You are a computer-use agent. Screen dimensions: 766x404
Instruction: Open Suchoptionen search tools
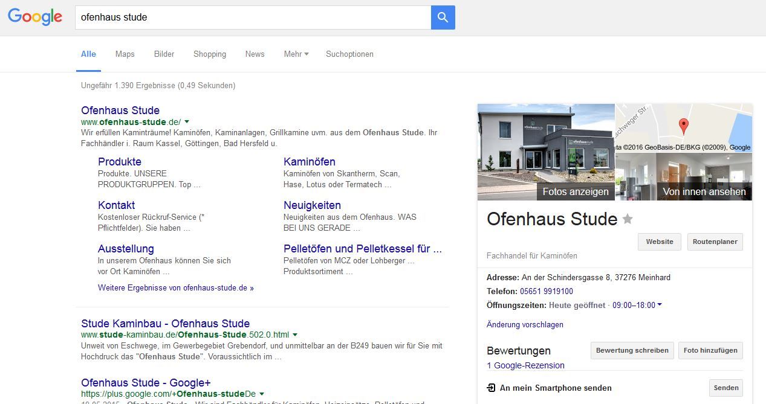pyautogui.click(x=349, y=54)
